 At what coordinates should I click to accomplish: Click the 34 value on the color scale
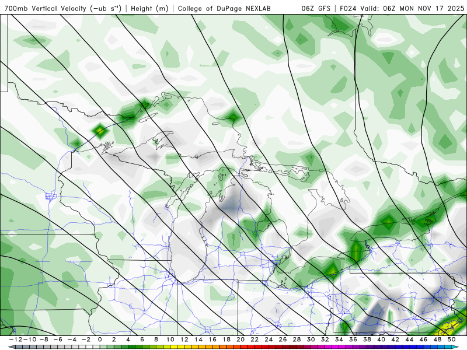339,339
